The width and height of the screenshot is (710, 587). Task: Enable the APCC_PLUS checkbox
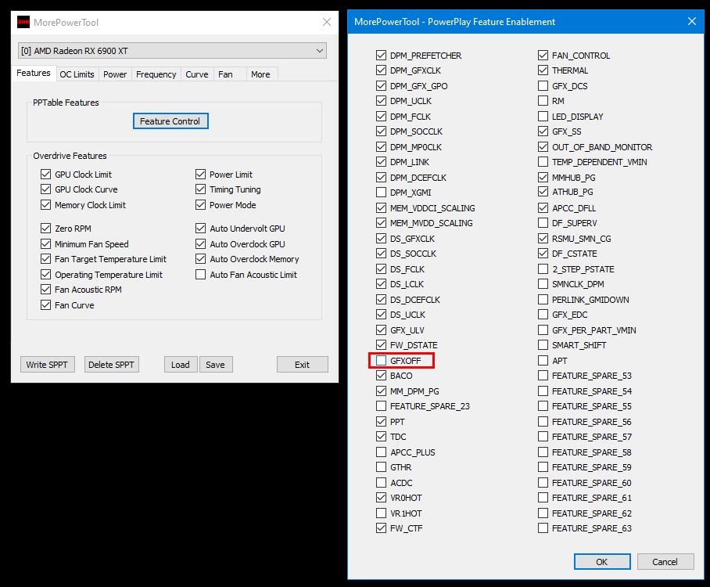pos(382,452)
